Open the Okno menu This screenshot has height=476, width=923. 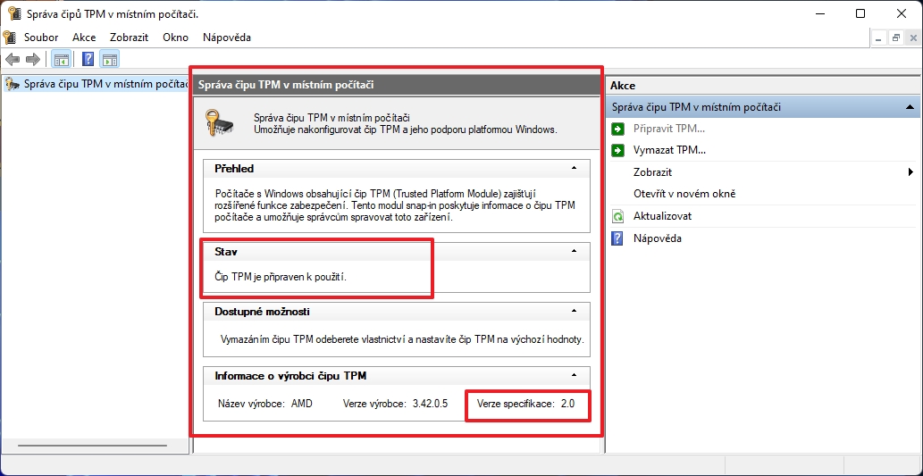tap(175, 38)
